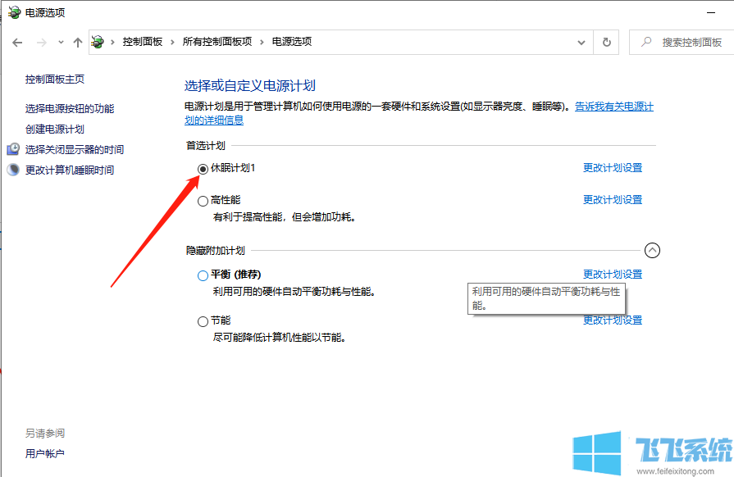
Task: Select the 节能 power plan
Action: coord(202,320)
